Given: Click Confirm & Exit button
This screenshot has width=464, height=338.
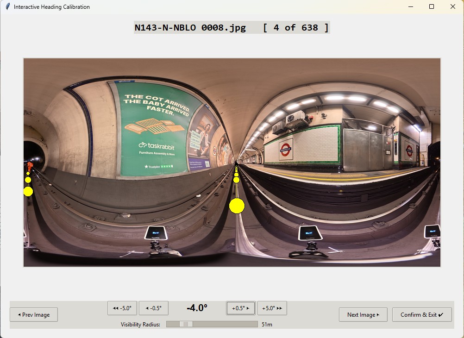Looking at the screenshot, I should coord(422,315).
